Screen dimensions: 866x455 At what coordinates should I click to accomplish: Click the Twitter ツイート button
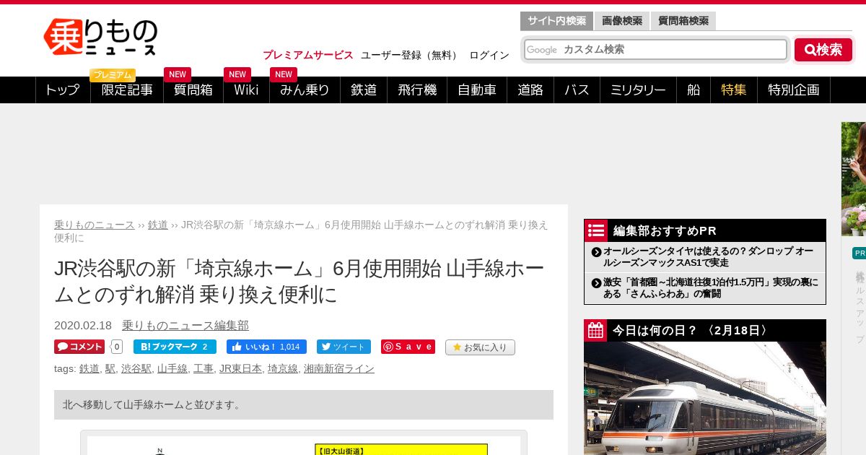pyautogui.click(x=344, y=347)
